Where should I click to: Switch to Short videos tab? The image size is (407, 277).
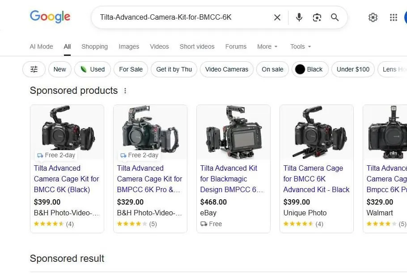(x=197, y=46)
